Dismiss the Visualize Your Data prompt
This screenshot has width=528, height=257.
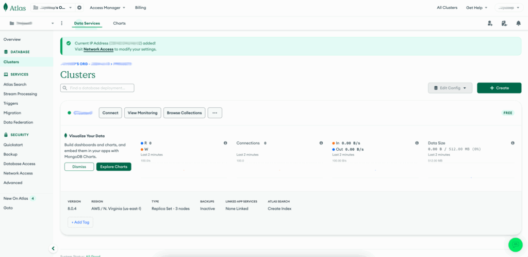[x=79, y=167]
